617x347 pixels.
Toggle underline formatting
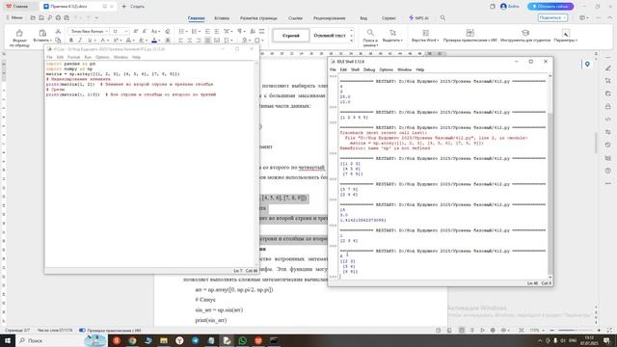coord(90,40)
